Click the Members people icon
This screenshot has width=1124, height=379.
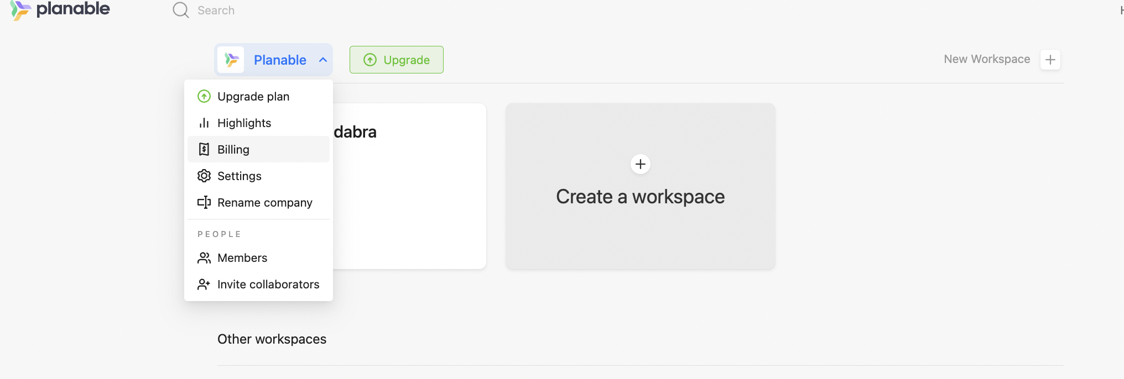pyautogui.click(x=204, y=258)
